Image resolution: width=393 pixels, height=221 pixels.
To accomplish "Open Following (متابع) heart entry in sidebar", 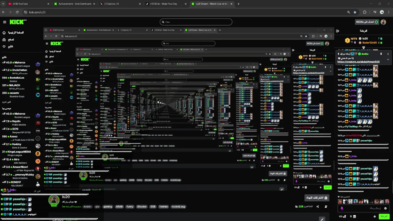I will coord(8,47).
